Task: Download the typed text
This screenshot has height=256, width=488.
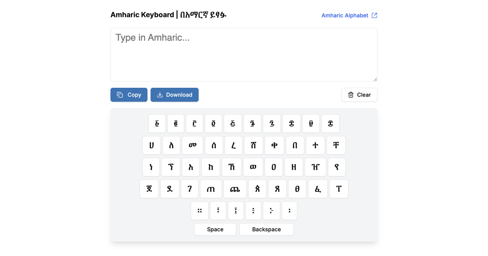Action: tap(174, 95)
